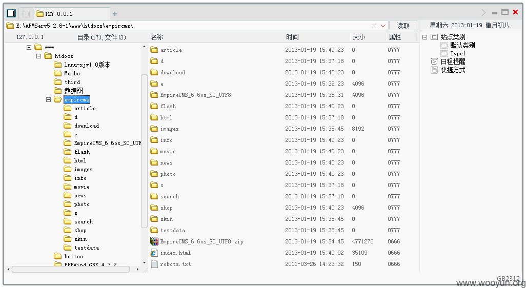Collapse the empircms tree node
The height and width of the screenshot is (288, 526).
49,99
